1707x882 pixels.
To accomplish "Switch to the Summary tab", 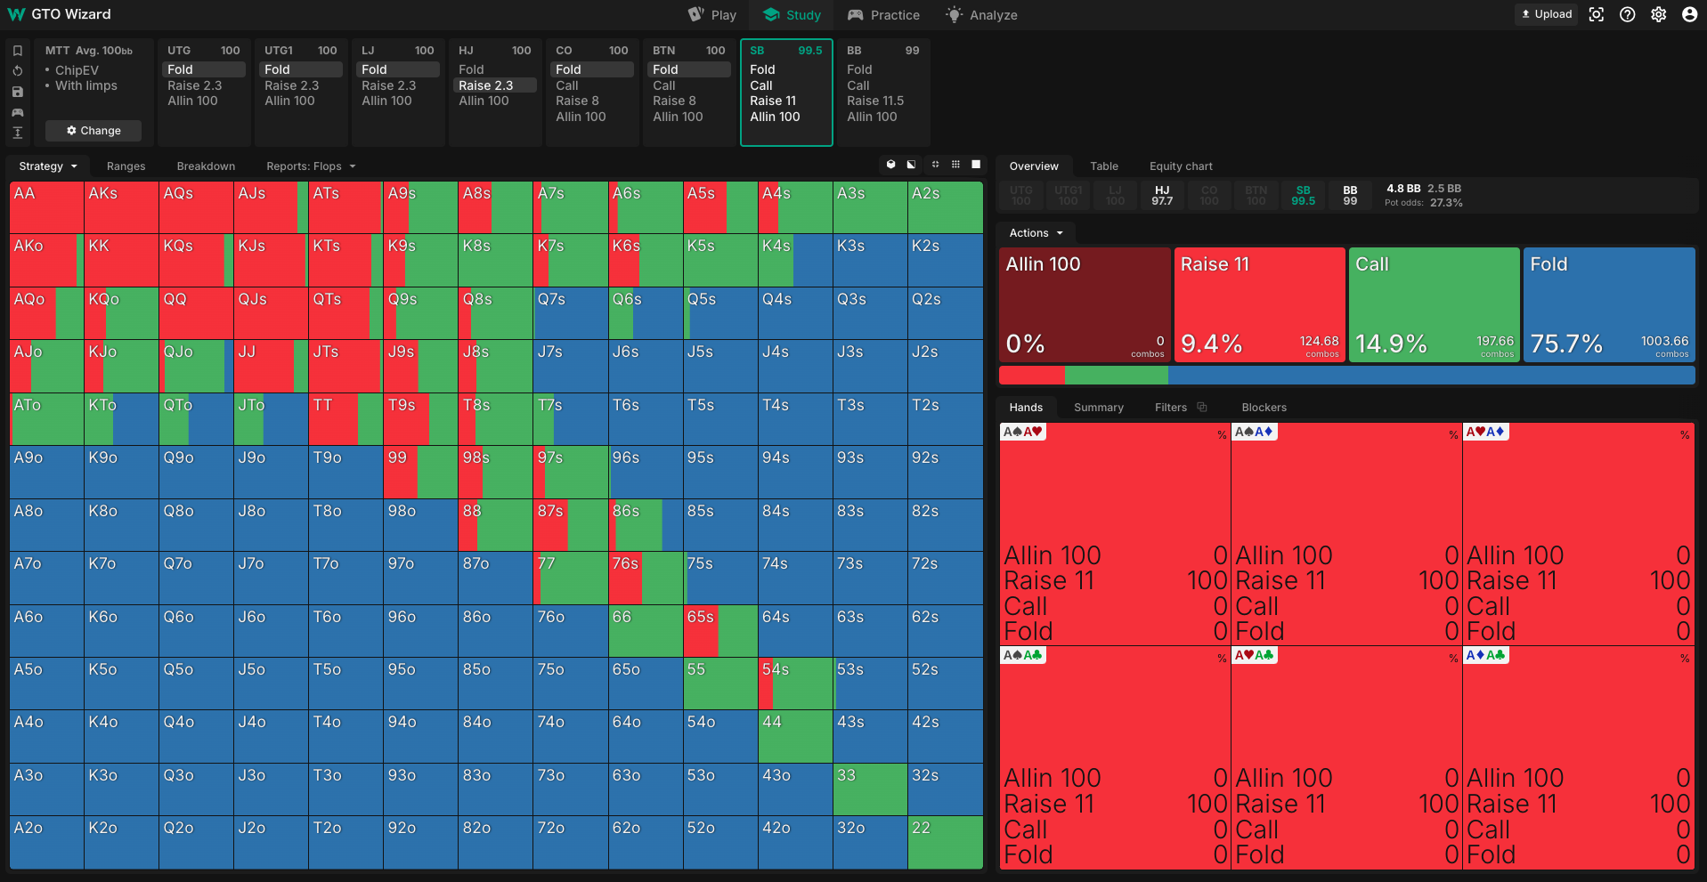I will [1099, 408].
